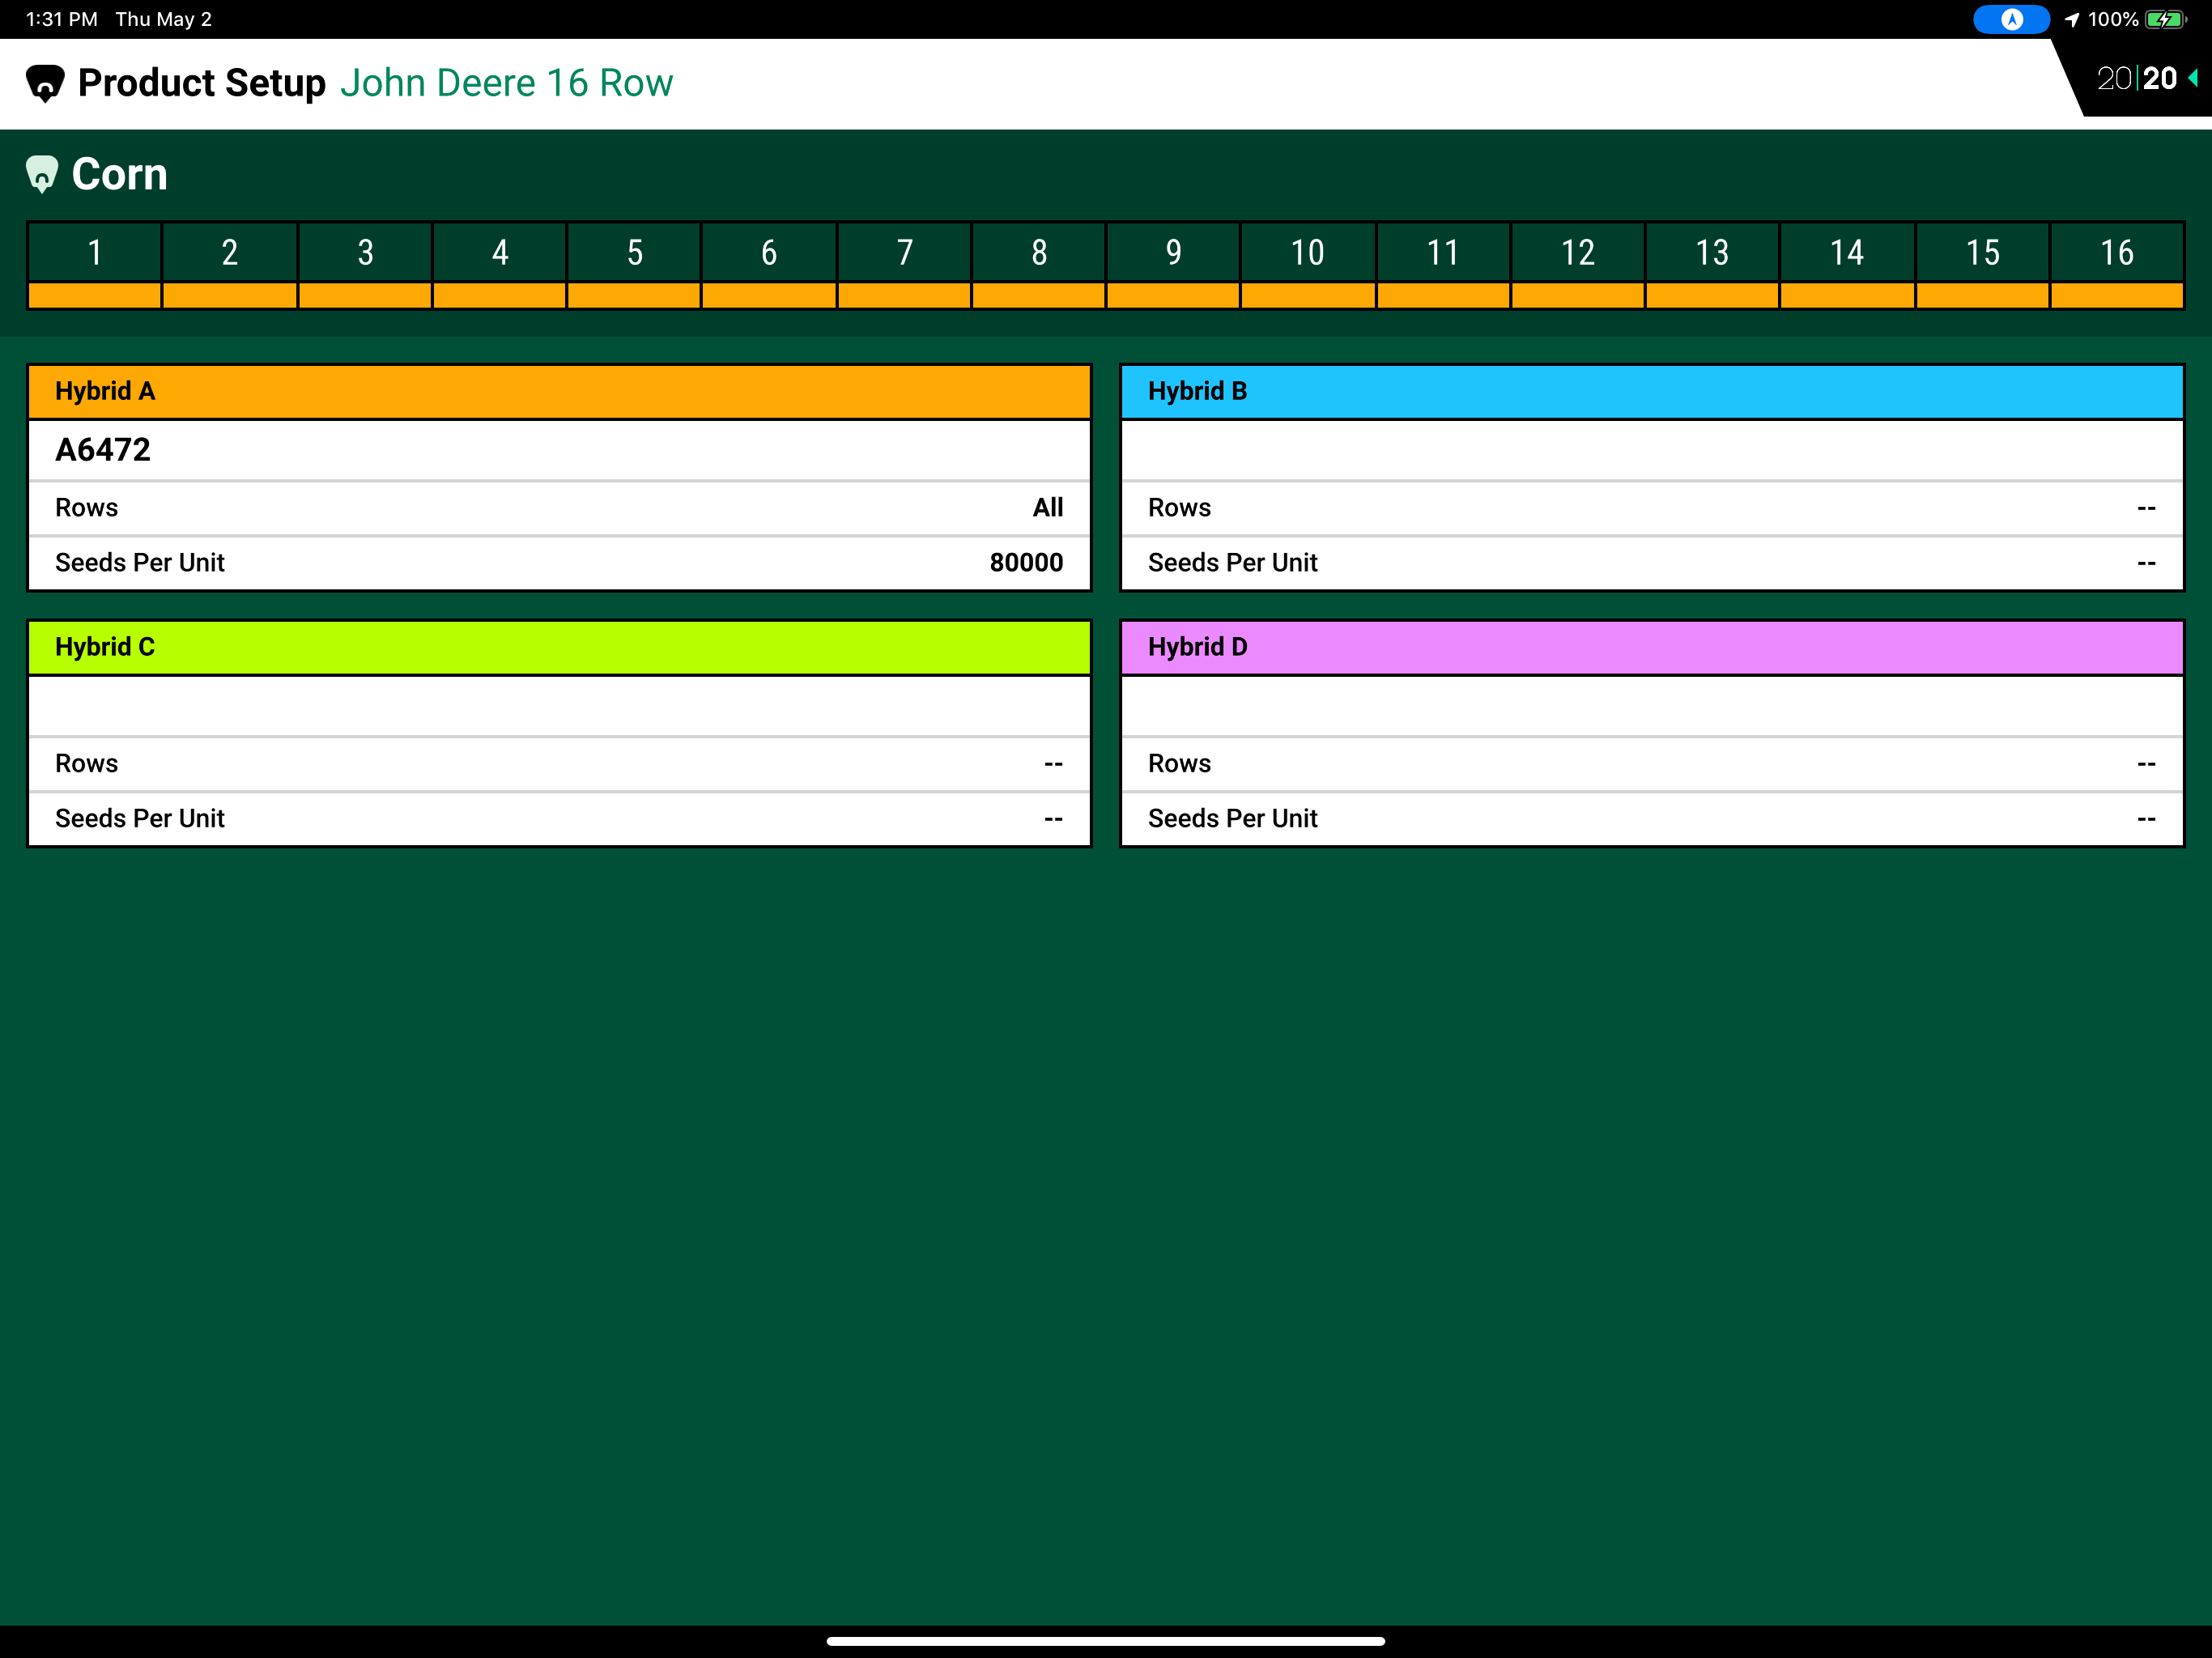Select planter row 3
The height and width of the screenshot is (1658, 2212).
365,252
